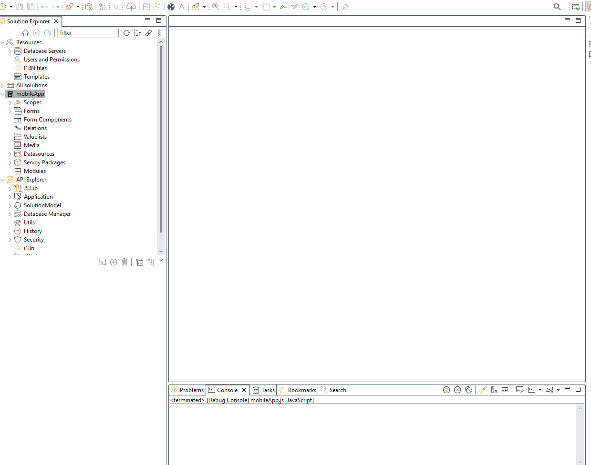591x465 pixels.
Task: Toggle scroll lock in the Console toolbar
Action: click(494, 390)
